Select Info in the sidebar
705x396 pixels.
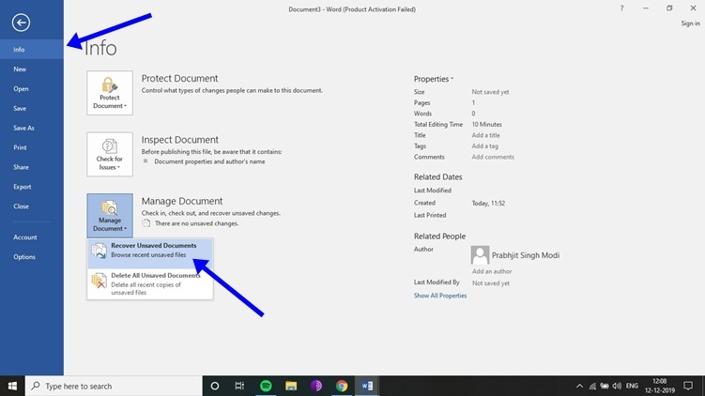32,50
